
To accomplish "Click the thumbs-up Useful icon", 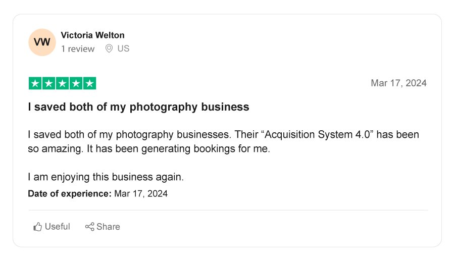I will click(x=37, y=227).
